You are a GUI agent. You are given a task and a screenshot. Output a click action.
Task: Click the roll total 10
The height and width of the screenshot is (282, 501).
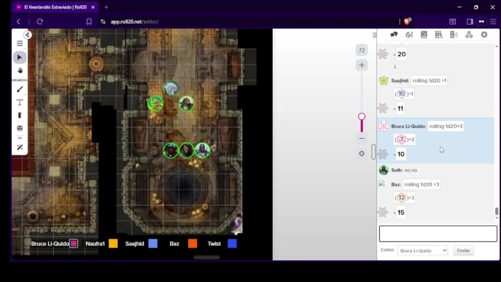401,154
